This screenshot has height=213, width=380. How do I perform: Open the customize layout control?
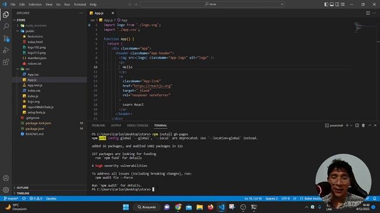pos(343,4)
